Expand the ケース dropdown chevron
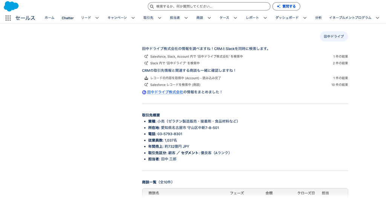The image size is (386, 198). (x=235, y=18)
